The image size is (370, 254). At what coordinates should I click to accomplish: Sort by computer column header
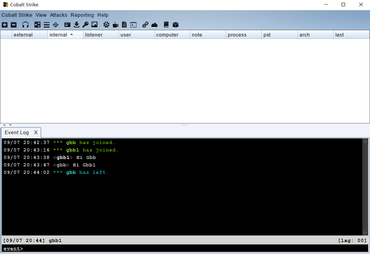(x=172, y=35)
